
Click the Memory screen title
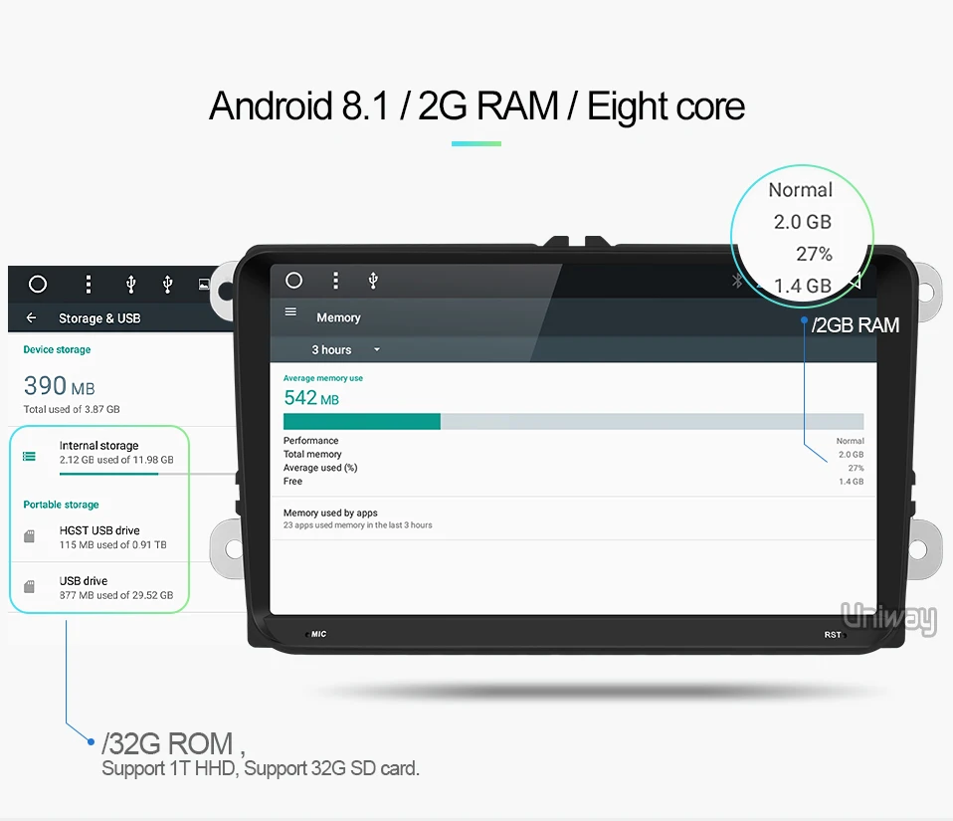[338, 317]
